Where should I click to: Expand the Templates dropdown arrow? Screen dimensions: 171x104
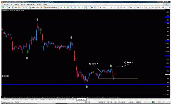coord(97,7)
